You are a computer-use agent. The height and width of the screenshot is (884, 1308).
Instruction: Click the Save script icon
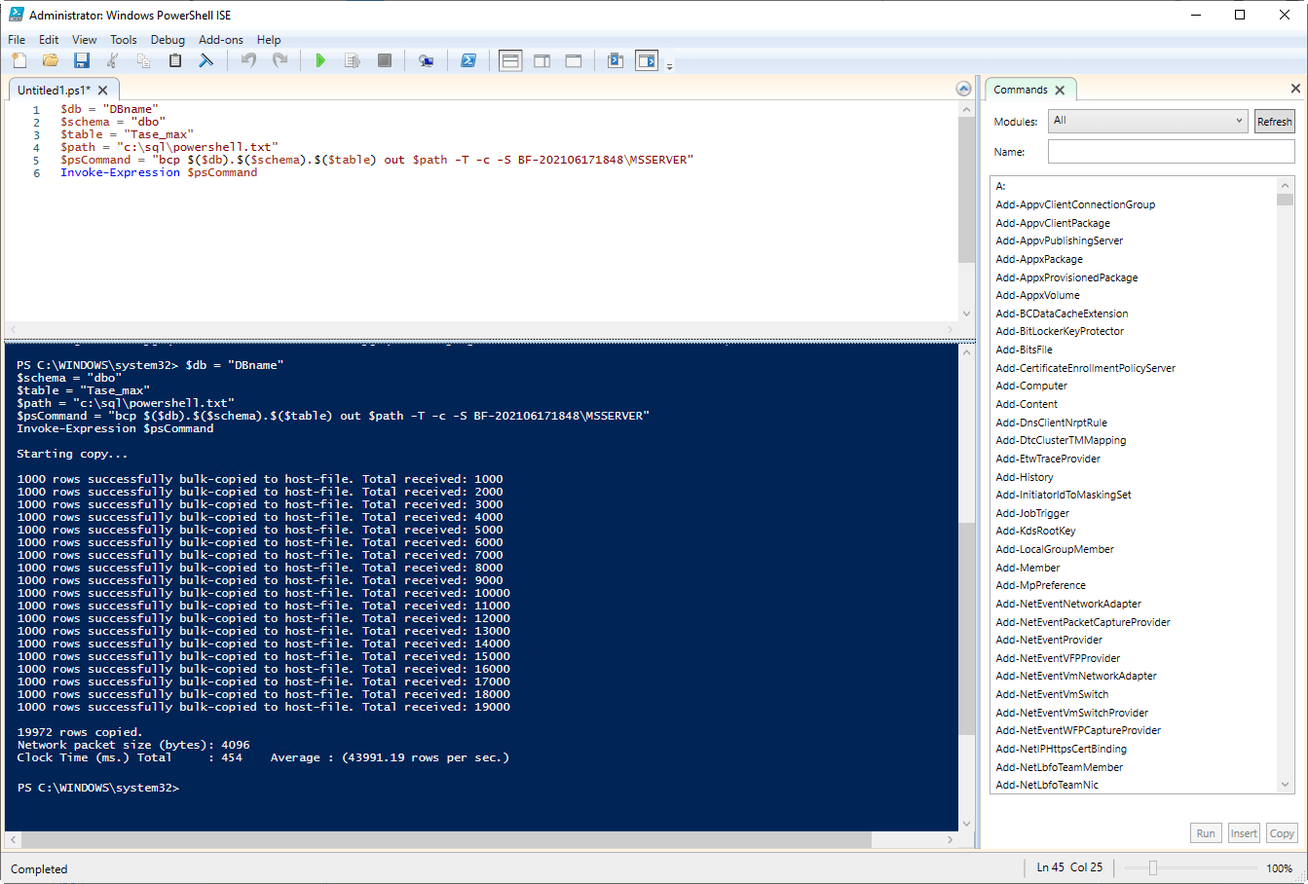(82, 60)
